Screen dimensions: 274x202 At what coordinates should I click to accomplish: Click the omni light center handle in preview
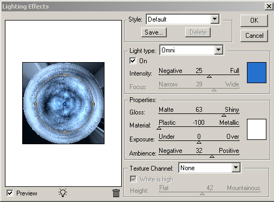(64, 104)
